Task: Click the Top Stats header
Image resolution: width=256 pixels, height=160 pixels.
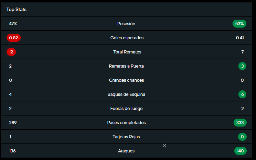Action: [16, 10]
